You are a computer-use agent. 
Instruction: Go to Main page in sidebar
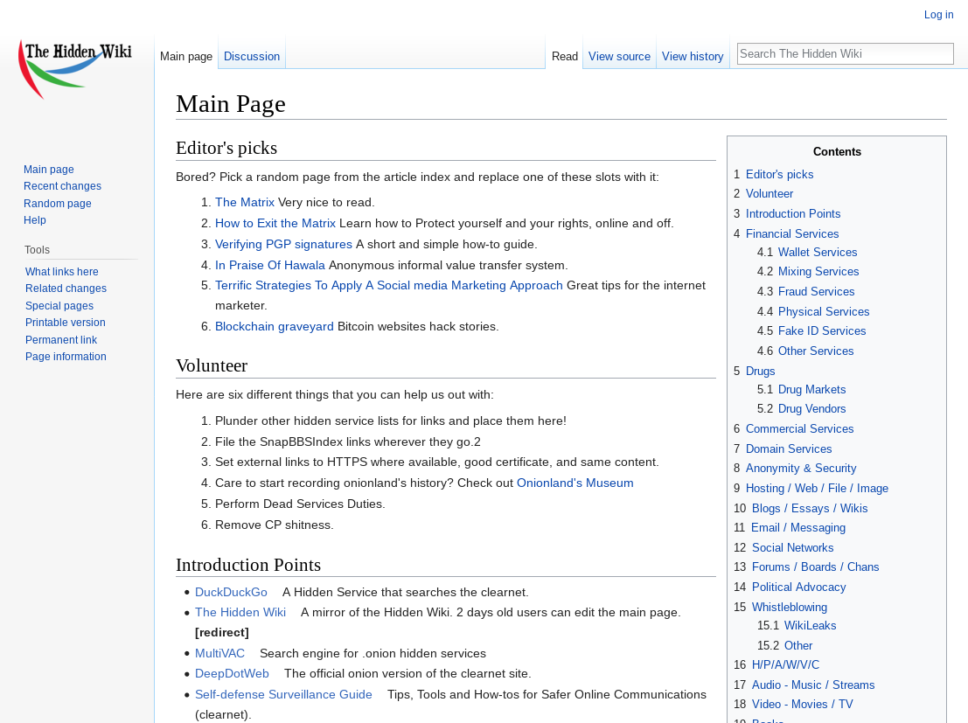(x=49, y=170)
